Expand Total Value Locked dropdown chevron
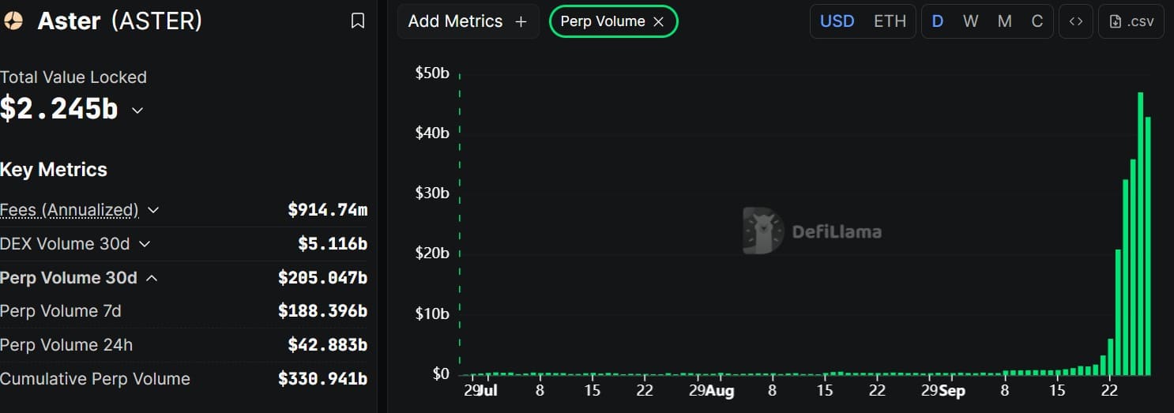The image size is (1174, 413). (x=137, y=111)
